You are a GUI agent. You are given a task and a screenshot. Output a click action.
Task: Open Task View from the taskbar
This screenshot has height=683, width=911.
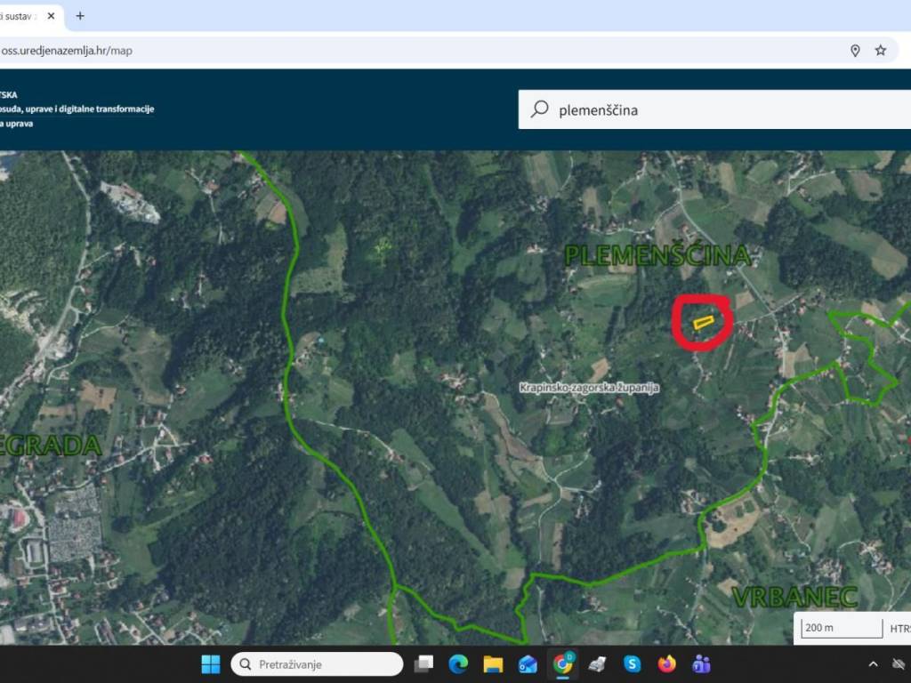424,664
